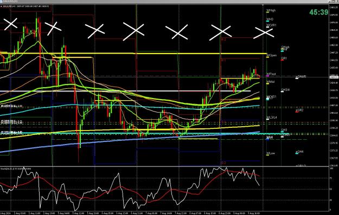Click the chart shift triangle marker at top
Image resolution: width=339 pixels, height=215 pixels.
click(263, 5)
